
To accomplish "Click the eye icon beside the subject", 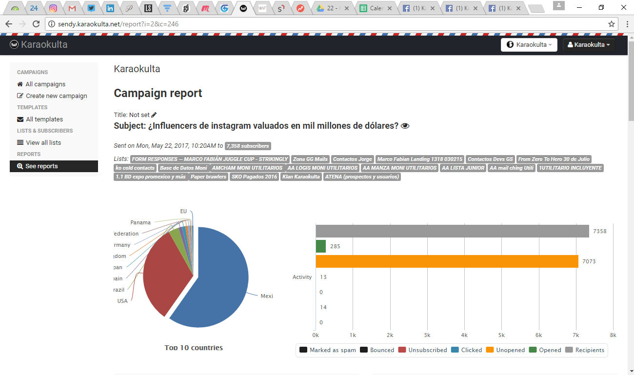I will point(405,126).
